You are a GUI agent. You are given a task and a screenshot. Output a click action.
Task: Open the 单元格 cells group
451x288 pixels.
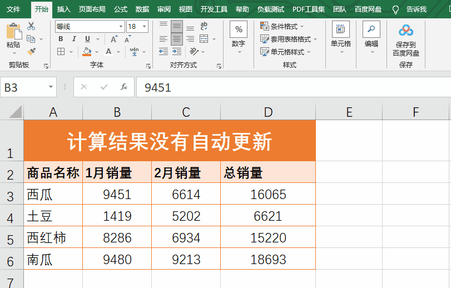(x=341, y=37)
